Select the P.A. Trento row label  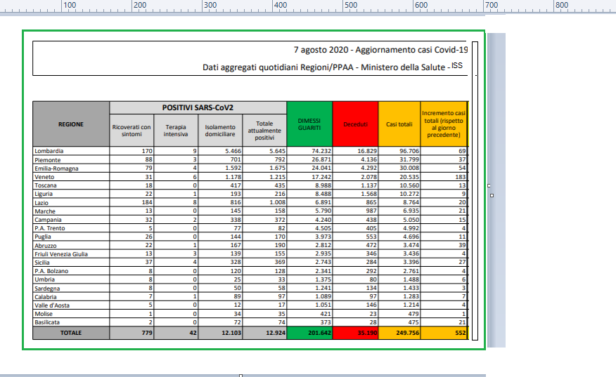click(50, 228)
